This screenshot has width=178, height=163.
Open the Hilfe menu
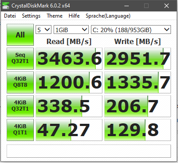pyautogui.click(x=74, y=16)
